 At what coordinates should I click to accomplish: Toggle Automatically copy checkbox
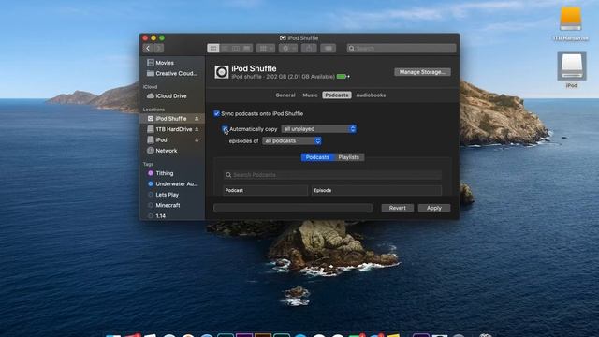[225, 129]
